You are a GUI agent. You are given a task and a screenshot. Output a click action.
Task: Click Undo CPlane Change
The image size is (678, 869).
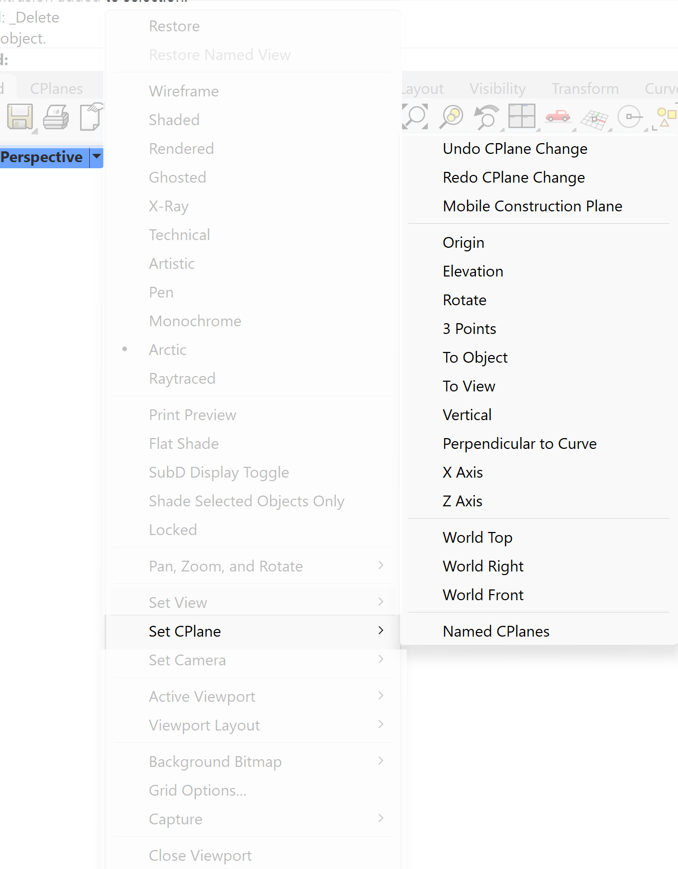(x=515, y=149)
